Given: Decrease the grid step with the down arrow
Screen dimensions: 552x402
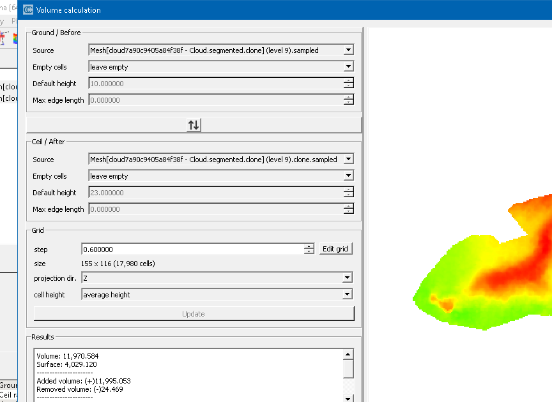Looking at the screenshot, I should [309, 252].
